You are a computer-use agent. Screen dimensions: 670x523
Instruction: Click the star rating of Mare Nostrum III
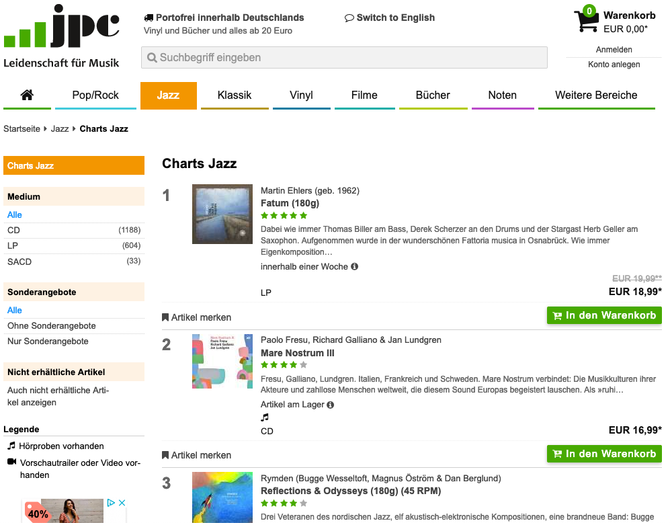[x=284, y=365]
